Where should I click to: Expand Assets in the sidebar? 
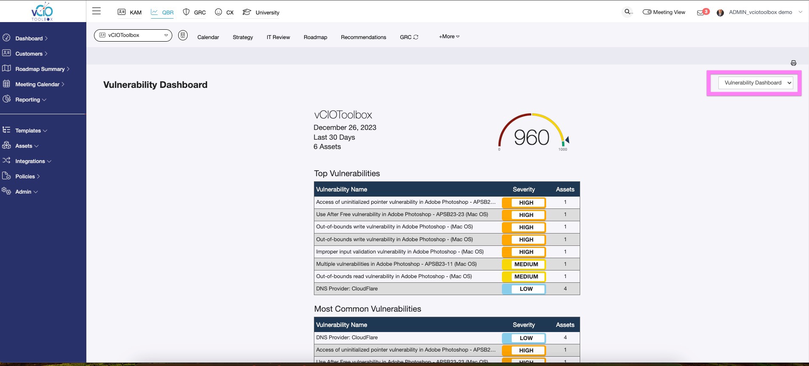[27, 146]
